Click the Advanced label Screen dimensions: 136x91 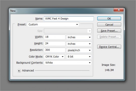coord(28,70)
